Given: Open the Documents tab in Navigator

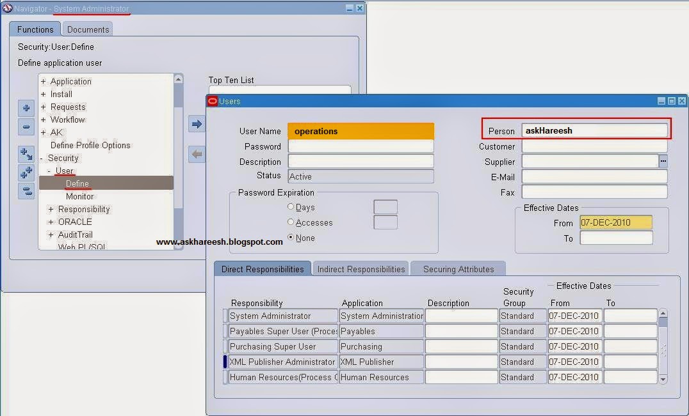Looking at the screenshot, I should (x=88, y=29).
